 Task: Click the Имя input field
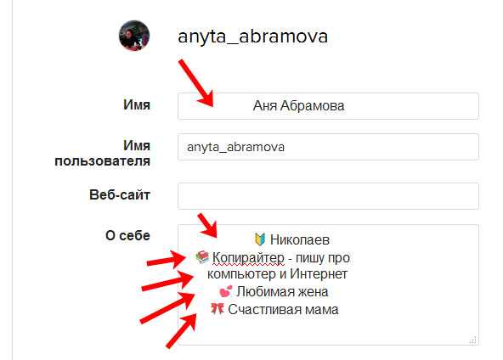328,106
